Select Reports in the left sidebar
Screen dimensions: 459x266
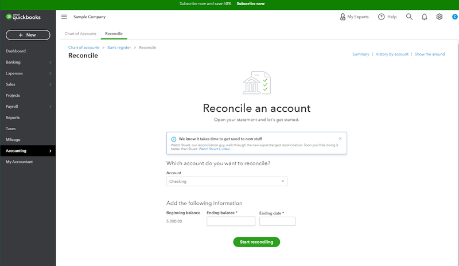point(13,118)
